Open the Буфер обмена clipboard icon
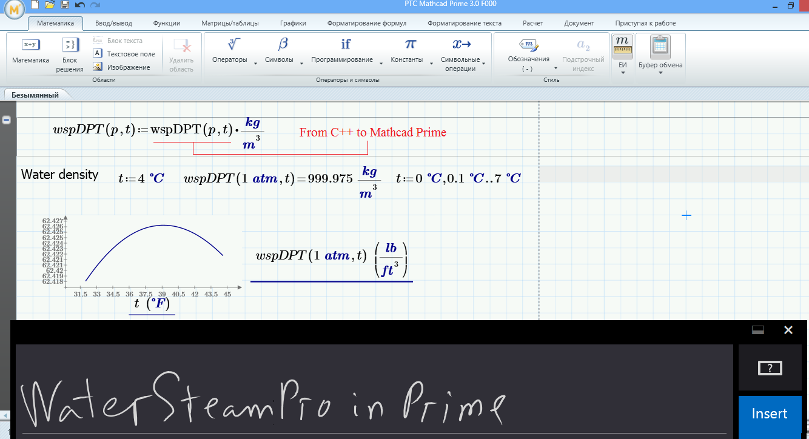Viewport: 809px width, 439px height. click(660, 46)
